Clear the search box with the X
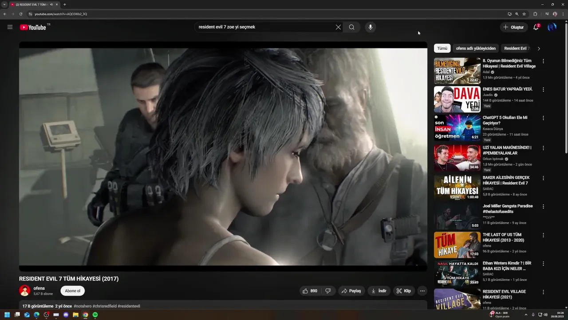The height and width of the screenshot is (320, 568). click(x=338, y=27)
